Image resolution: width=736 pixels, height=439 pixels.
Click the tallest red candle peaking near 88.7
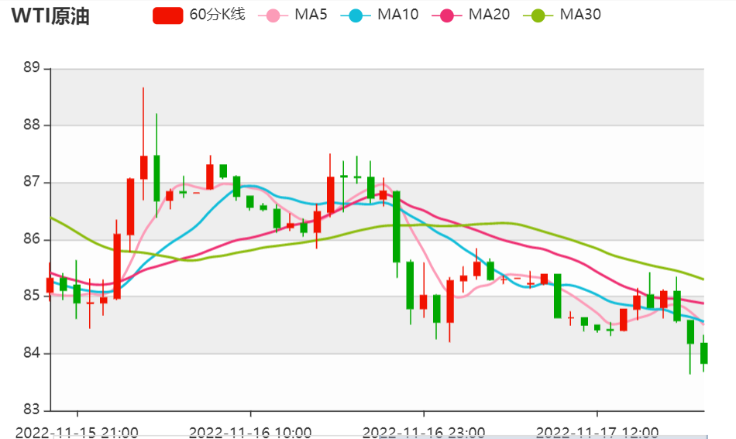[143, 167]
